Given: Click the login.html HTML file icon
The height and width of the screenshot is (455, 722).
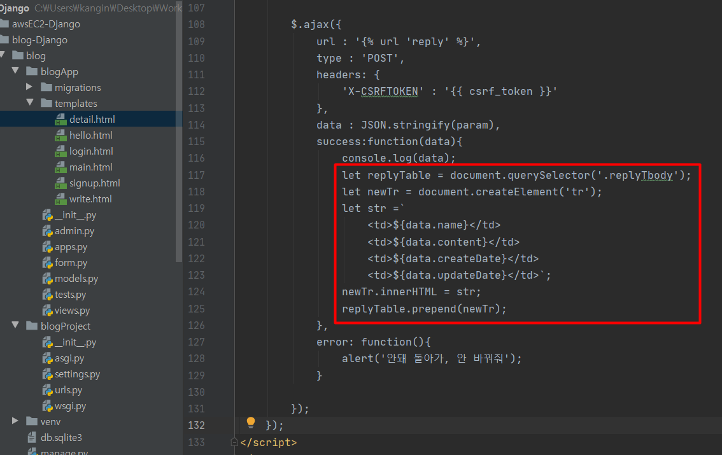Looking at the screenshot, I should click(x=60, y=151).
